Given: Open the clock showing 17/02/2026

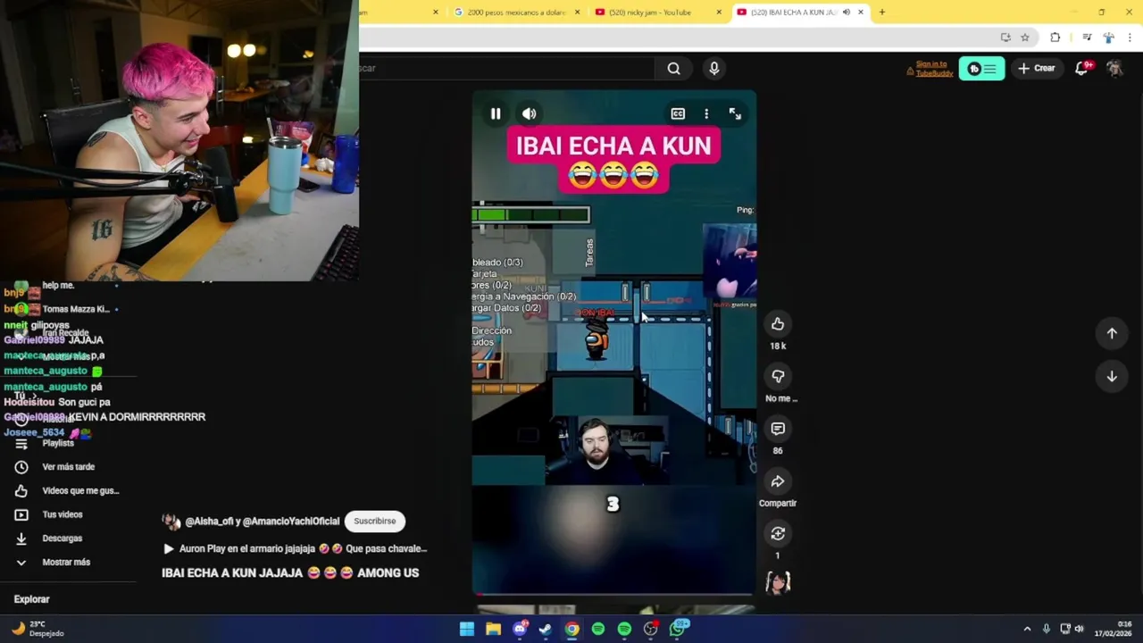Looking at the screenshot, I should point(1113,629).
